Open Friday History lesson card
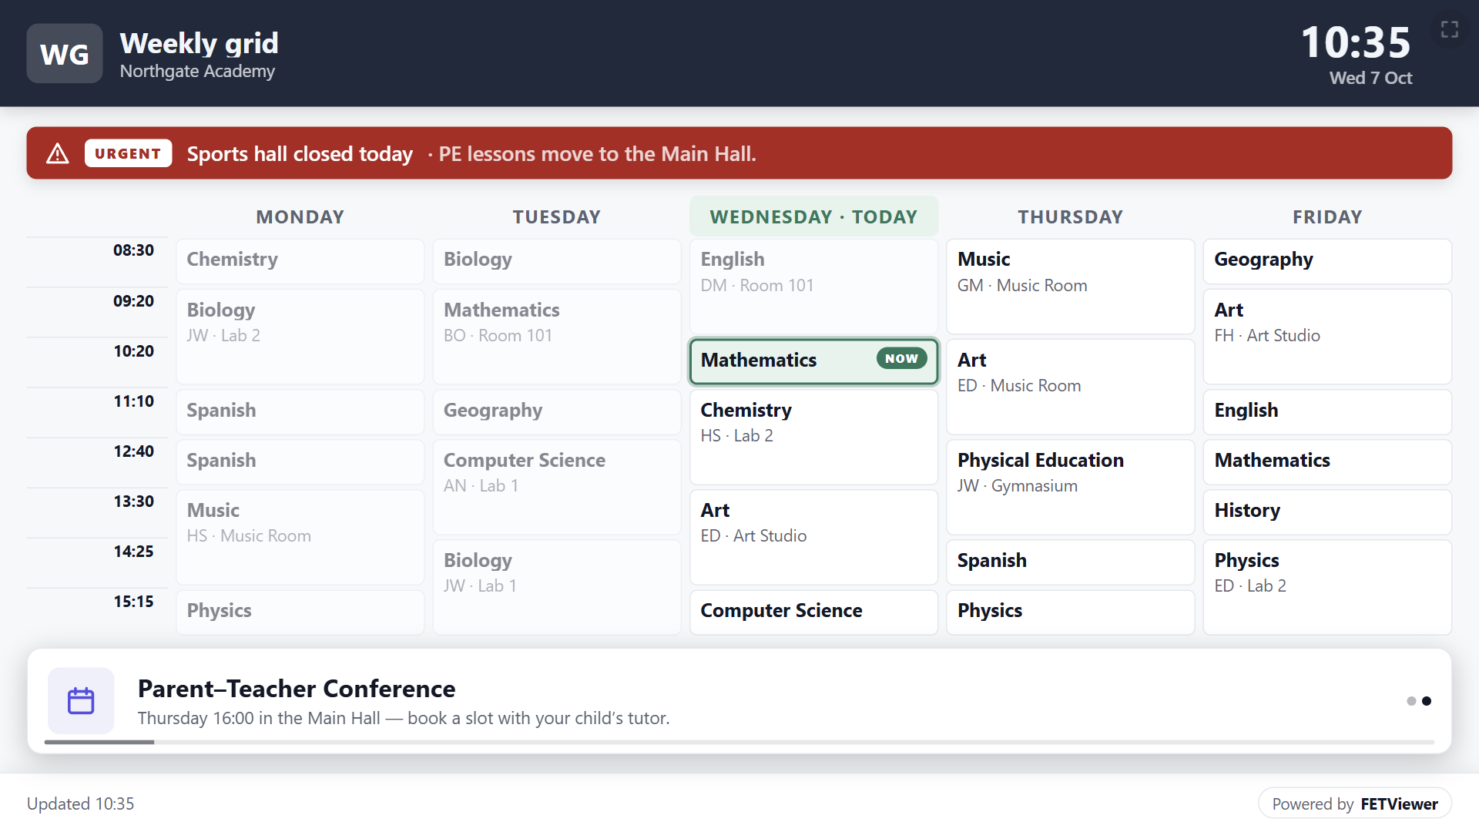 pos(1327,512)
